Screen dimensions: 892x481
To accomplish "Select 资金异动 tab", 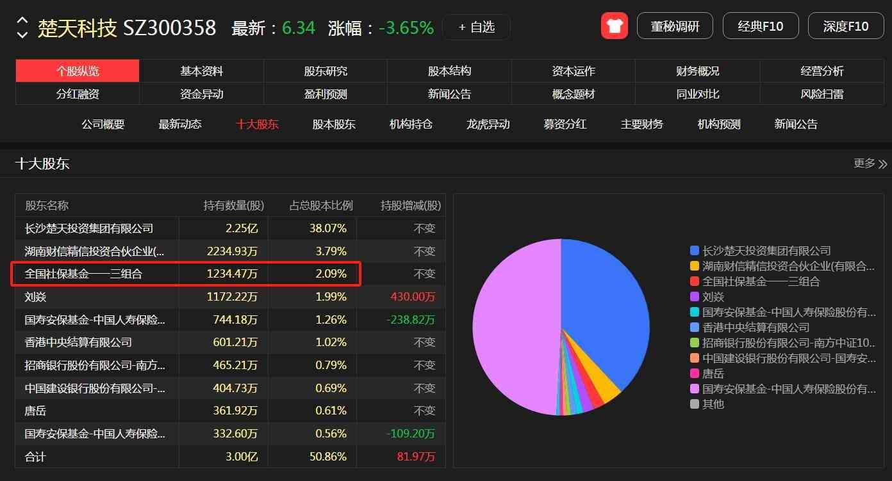I will pyautogui.click(x=201, y=94).
